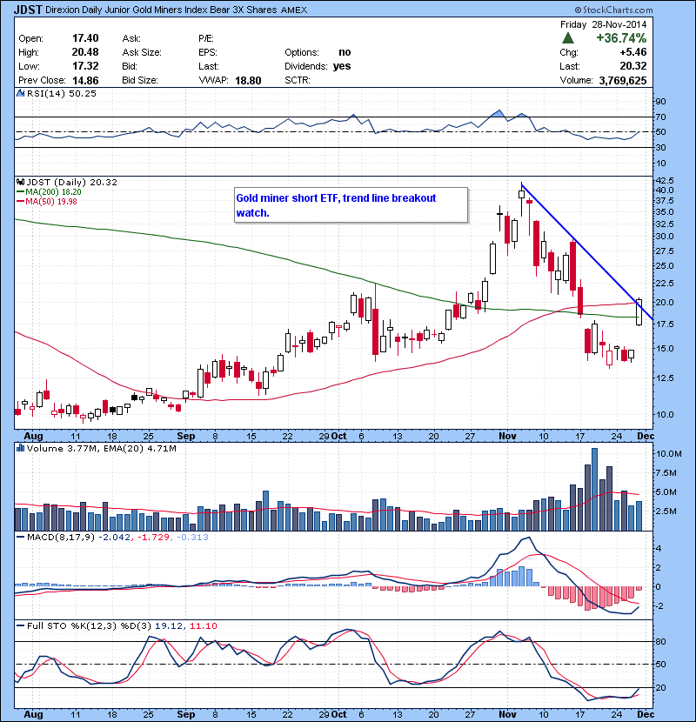The width and height of the screenshot is (696, 722).
Task: Click the MA(200) 18.20 legend label
Action: tap(53, 192)
